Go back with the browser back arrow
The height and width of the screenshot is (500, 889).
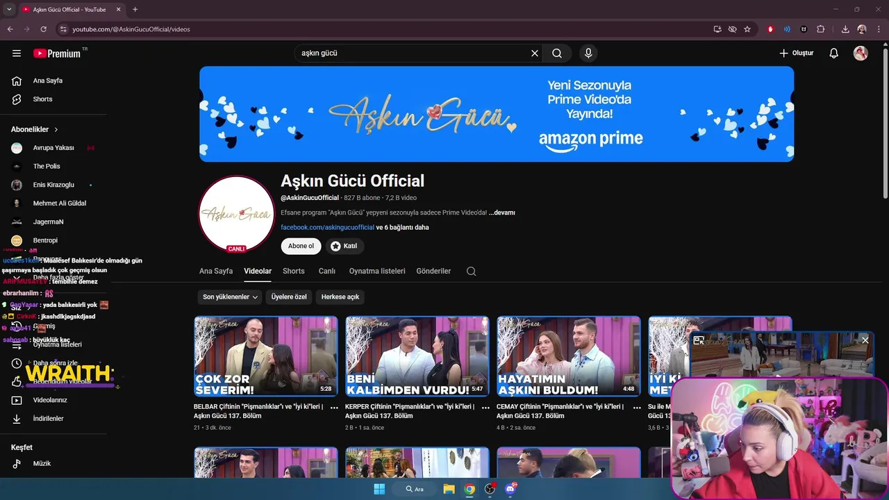(x=10, y=29)
